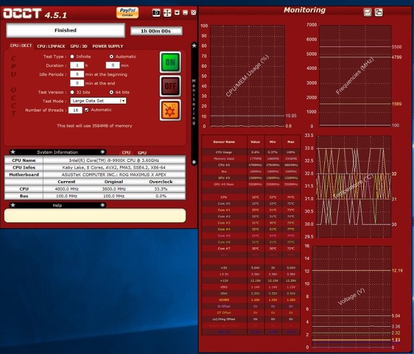Open the POWER SUPPLY tab
The image size is (414, 354).
[108, 46]
